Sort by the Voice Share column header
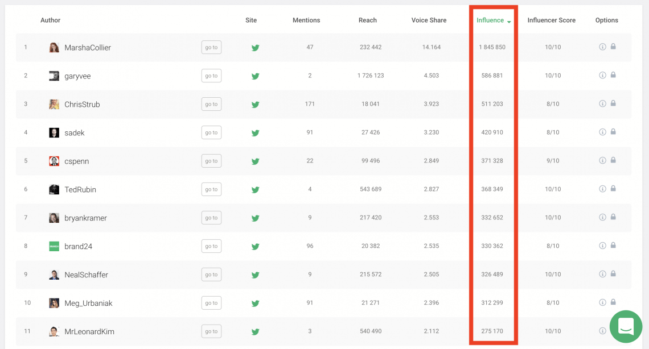The width and height of the screenshot is (649, 349). click(x=429, y=20)
